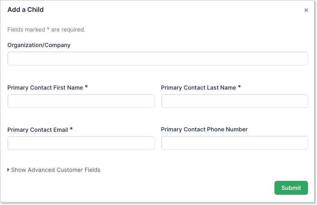The width and height of the screenshot is (317, 205).
Task: Click the required asterisk beside Contact Email
Action: coord(71,129)
